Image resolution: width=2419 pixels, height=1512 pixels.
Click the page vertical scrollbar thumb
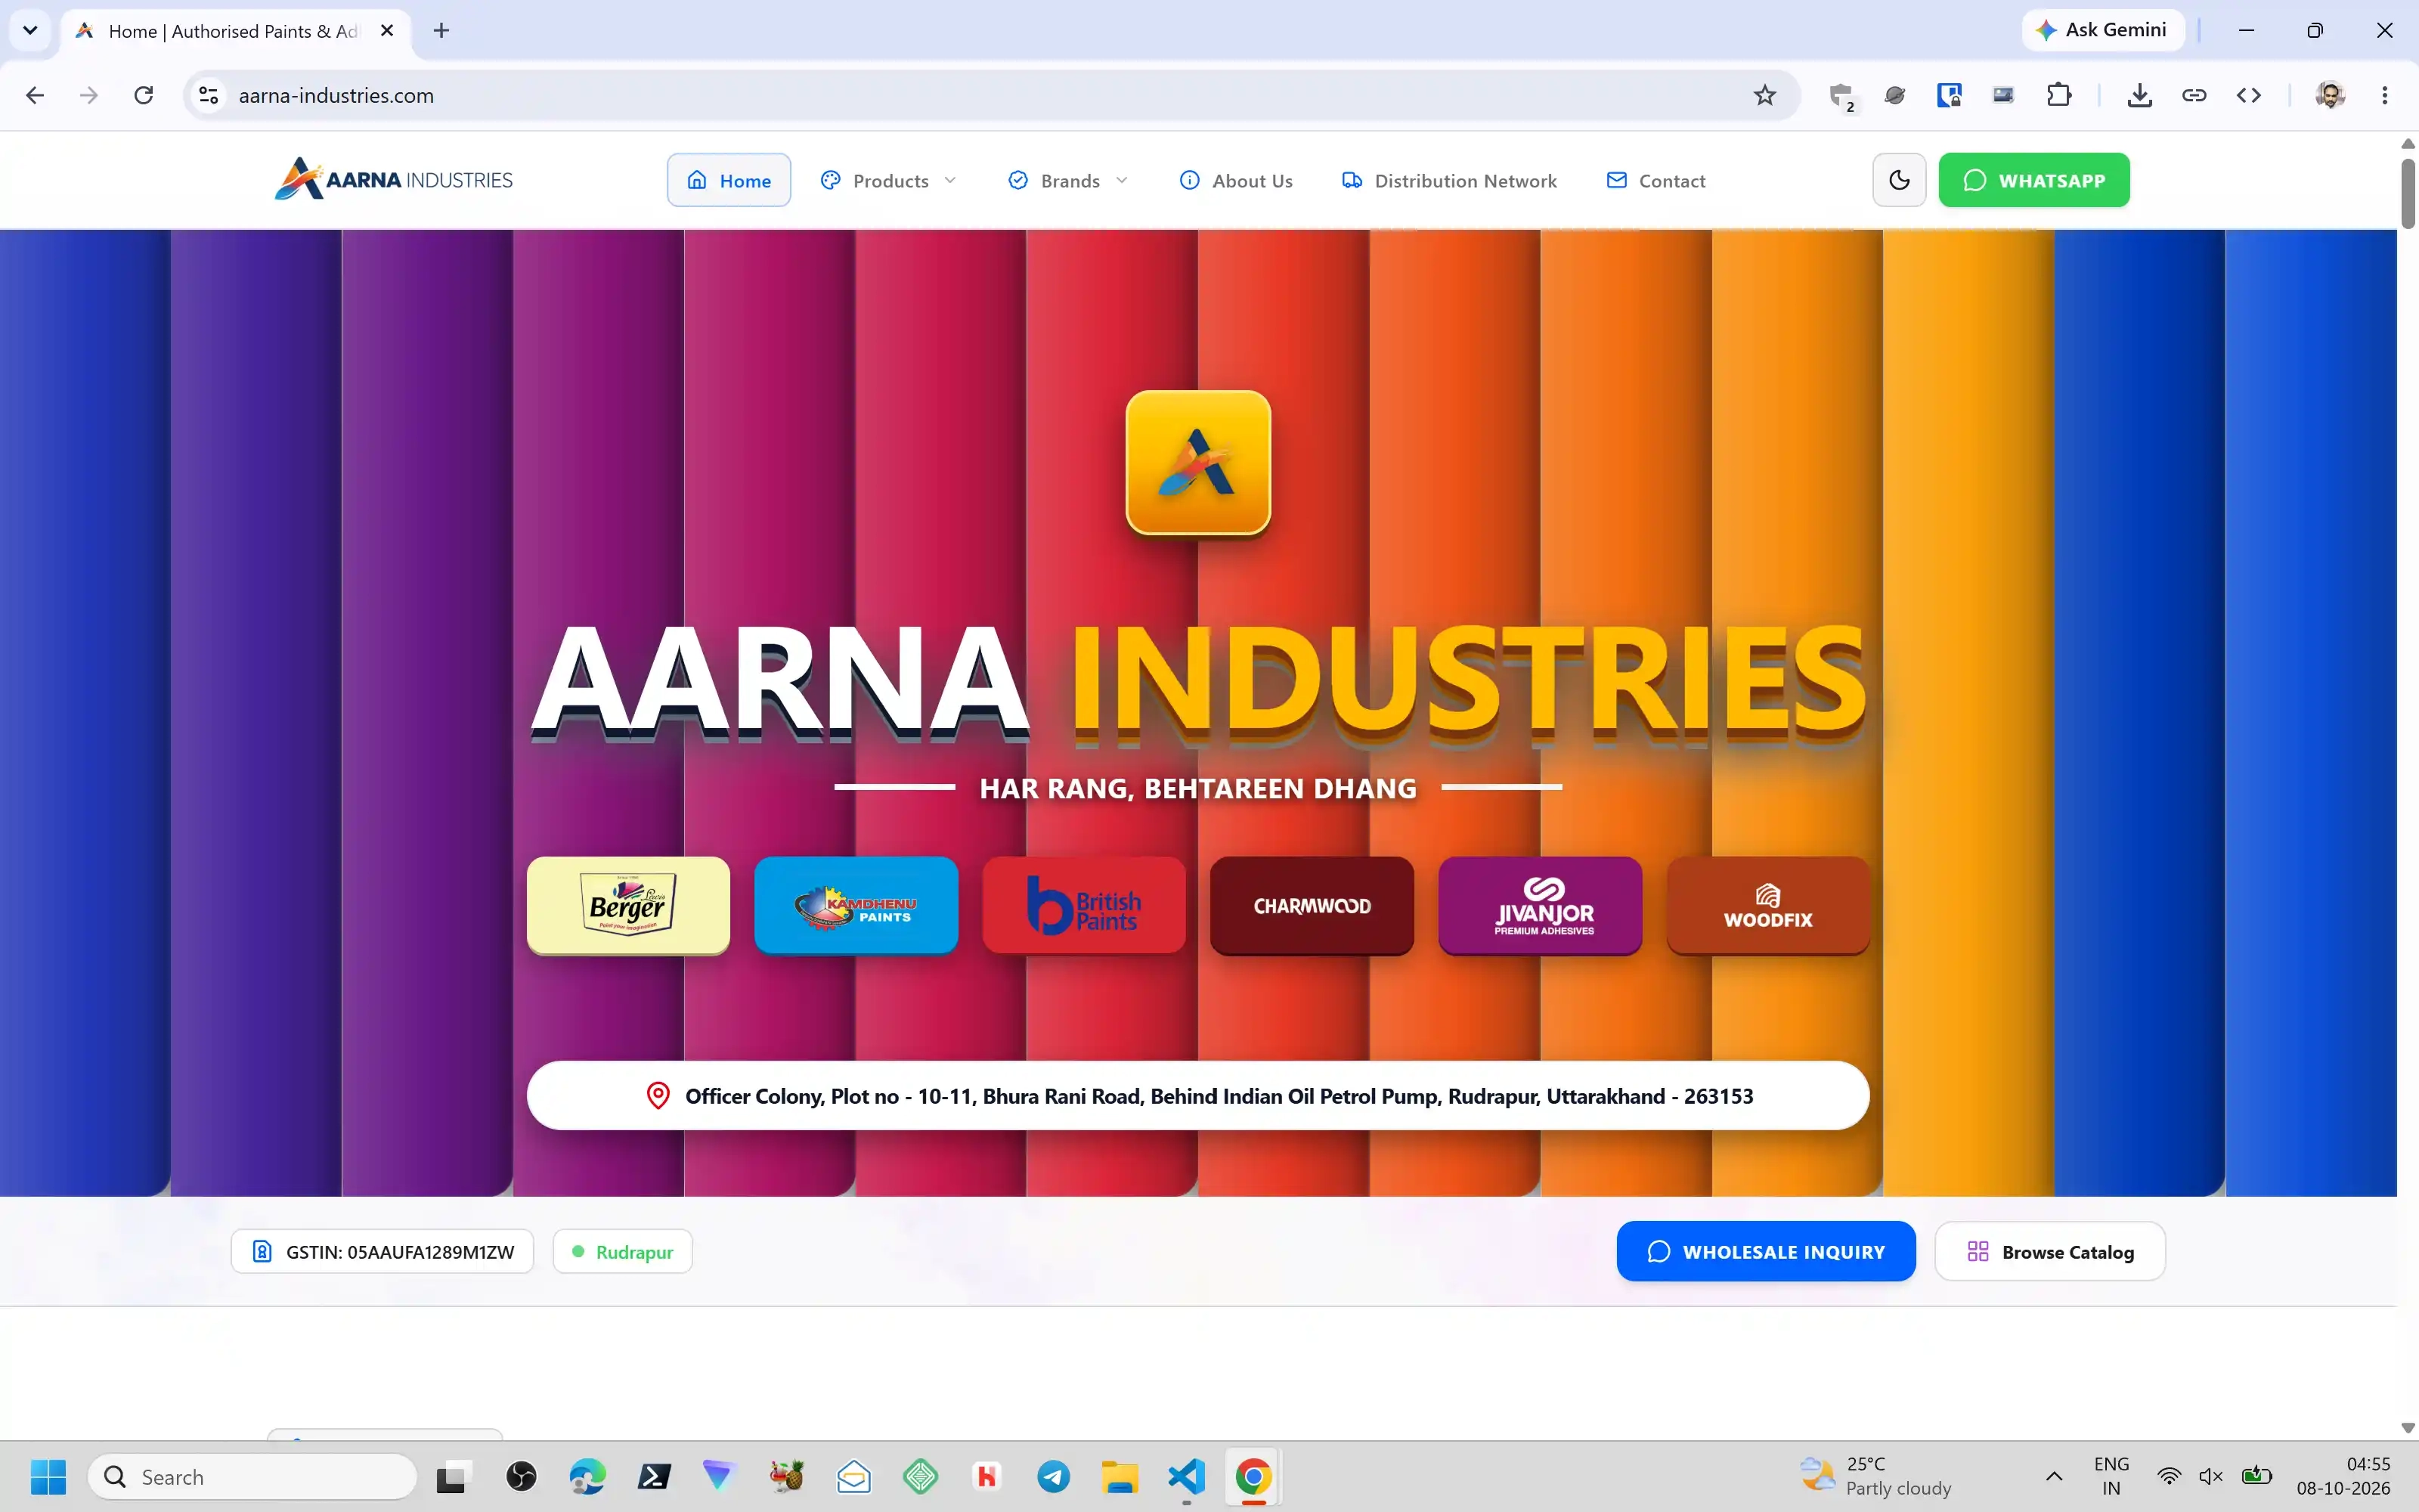tap(2408, 193)
